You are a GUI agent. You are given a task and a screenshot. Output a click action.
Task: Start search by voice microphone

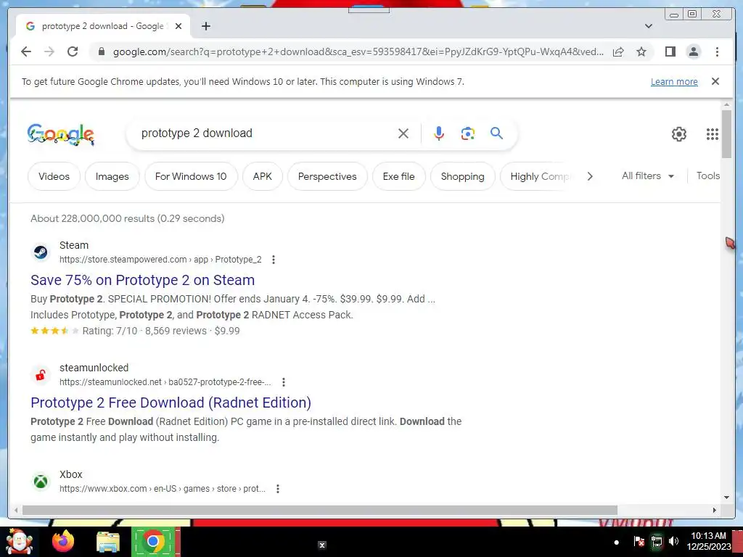439,133
